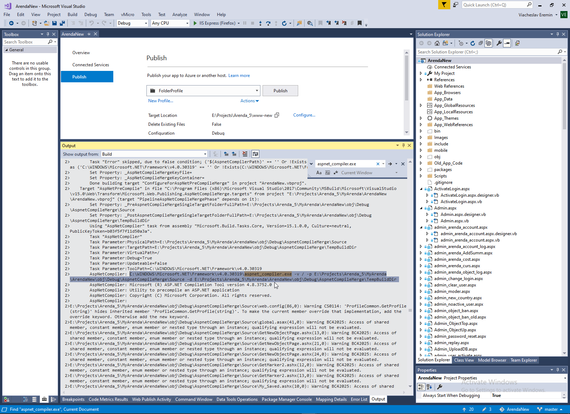Go to previous message in Output

coord(226,154)
